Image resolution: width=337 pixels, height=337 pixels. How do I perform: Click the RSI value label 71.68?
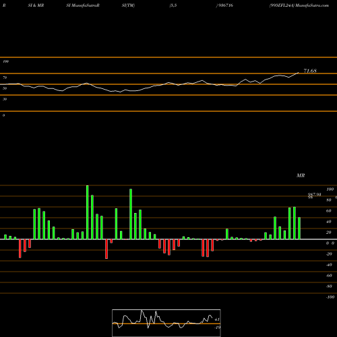click(310, 71)
